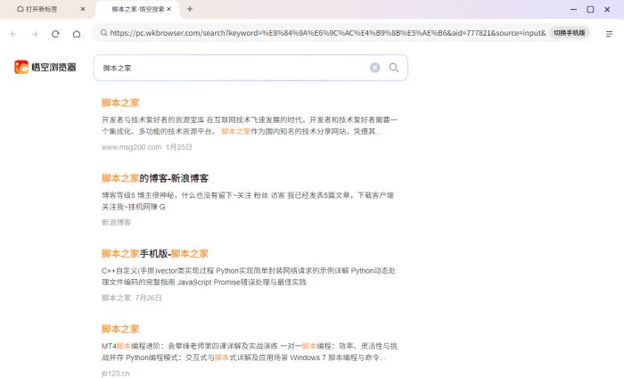
Task: Clear the search box text
Action: [x=374, y=68]
